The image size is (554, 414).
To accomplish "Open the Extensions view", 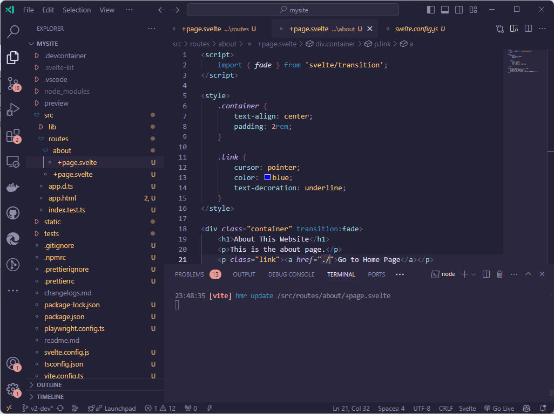I will 13,136.
